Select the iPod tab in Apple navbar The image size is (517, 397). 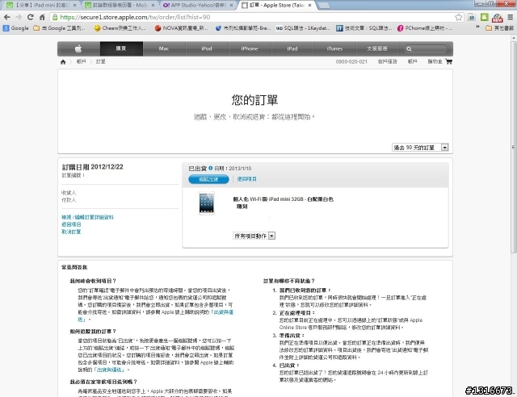207,48
